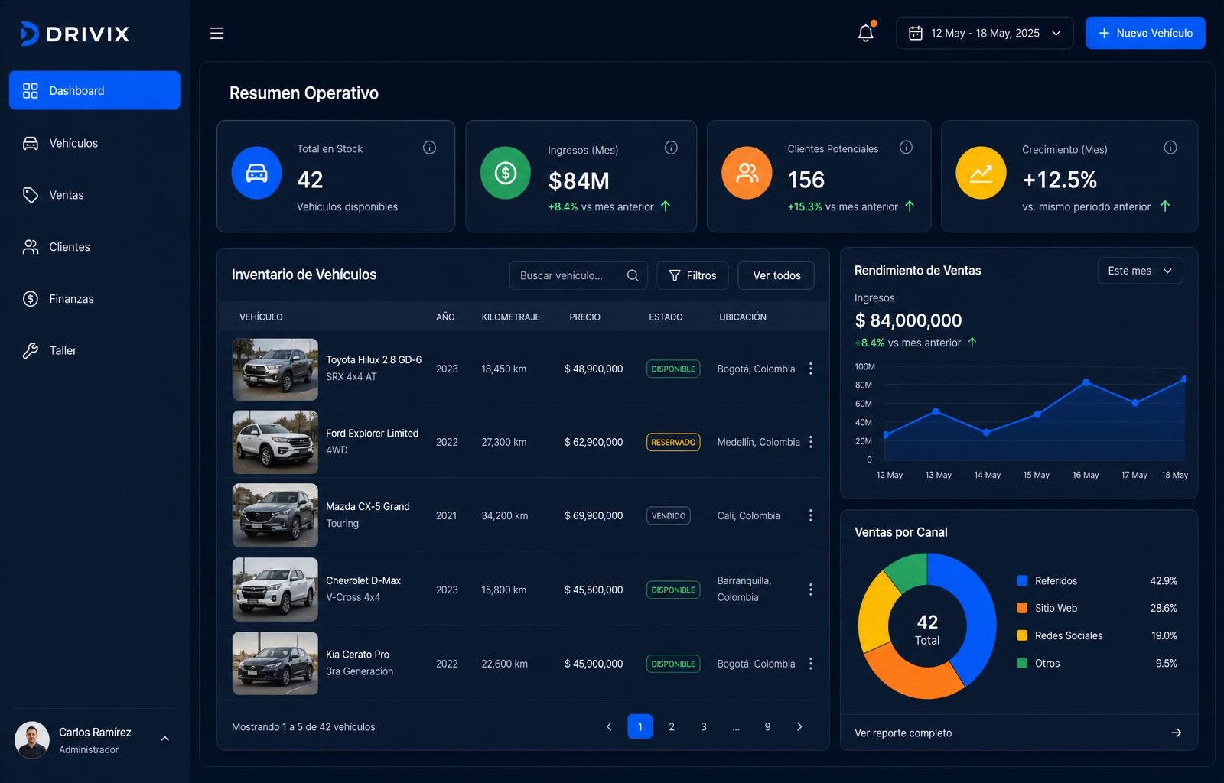Click the Buscar vehículo search field

tap(578, 275)
